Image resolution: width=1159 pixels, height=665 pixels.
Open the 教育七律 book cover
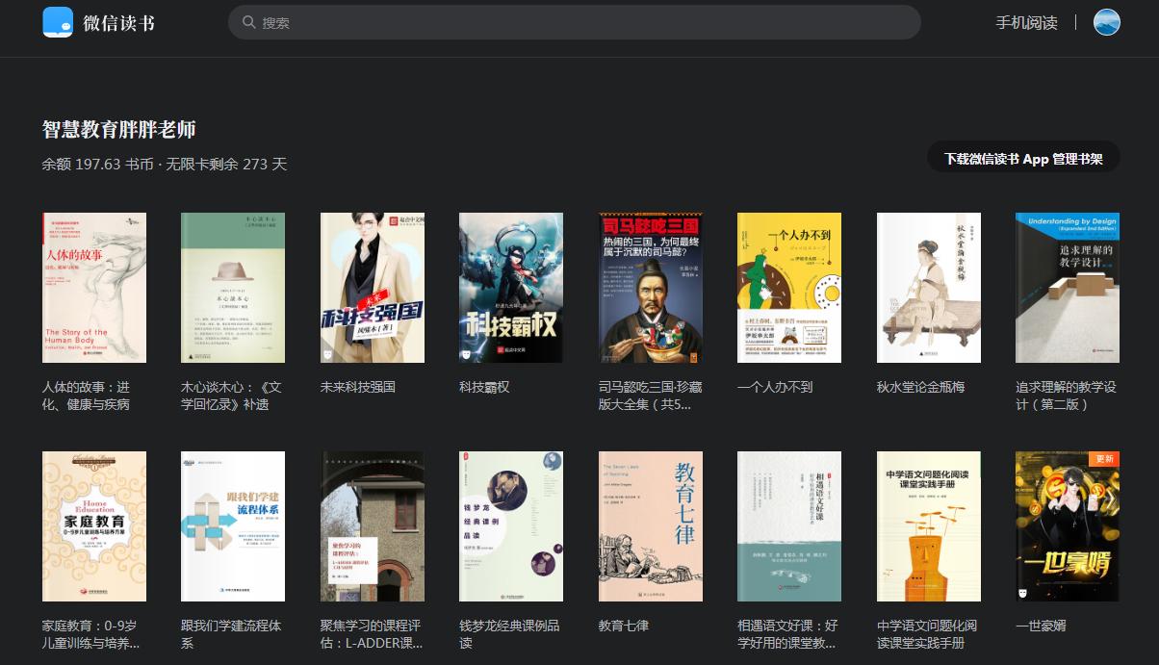(650, 525)
